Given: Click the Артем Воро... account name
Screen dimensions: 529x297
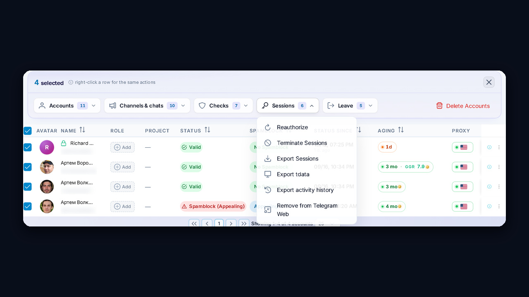Looking at the screenshot, I should pyautogui.click(x=77, y=163).
